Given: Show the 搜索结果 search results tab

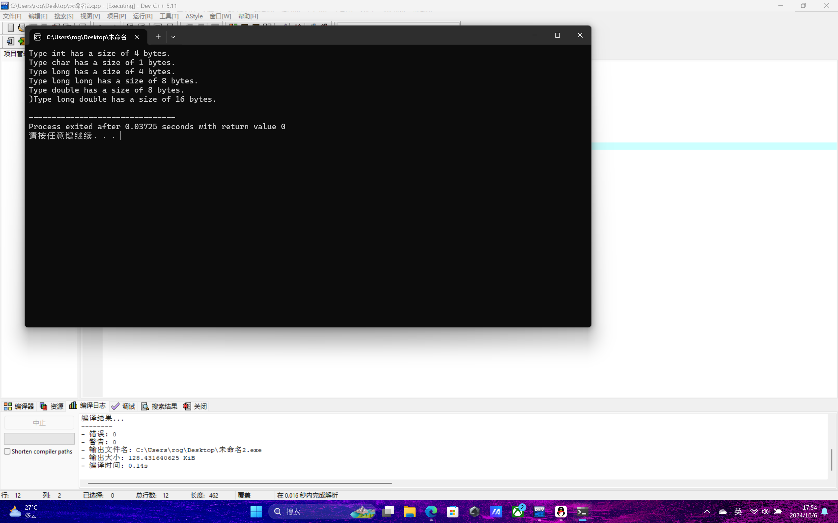Looking at the screenshot, I should pos(159,406).
